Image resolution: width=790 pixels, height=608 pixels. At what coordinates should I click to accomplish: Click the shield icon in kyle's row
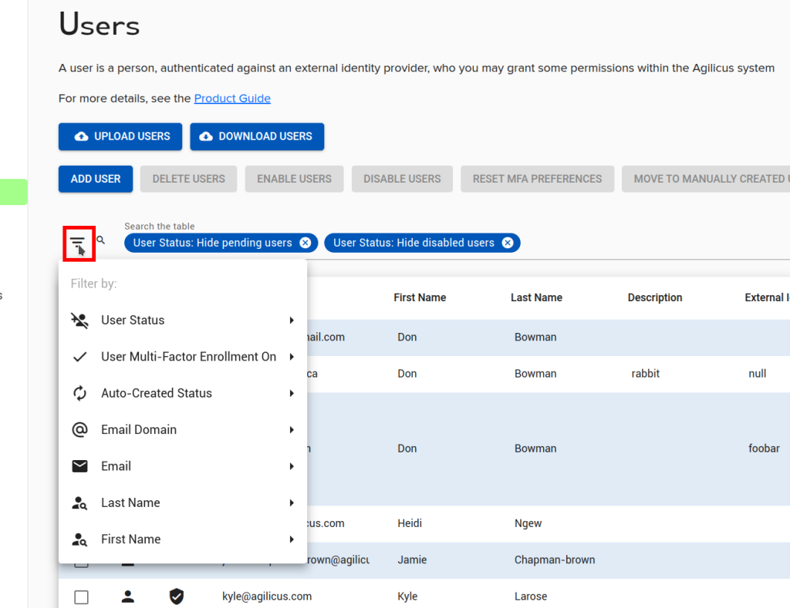pos(177,596)
